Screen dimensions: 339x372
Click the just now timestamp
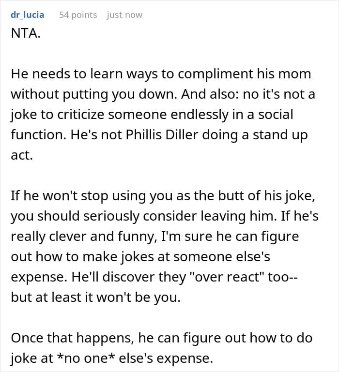coord(124,15)
